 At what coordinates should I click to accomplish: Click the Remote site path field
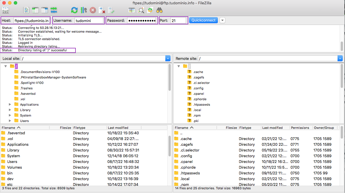click(268, 58)
